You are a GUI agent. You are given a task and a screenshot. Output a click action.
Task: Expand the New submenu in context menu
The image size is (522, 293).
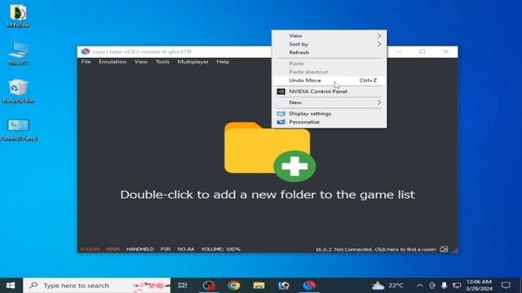point(330,103)
